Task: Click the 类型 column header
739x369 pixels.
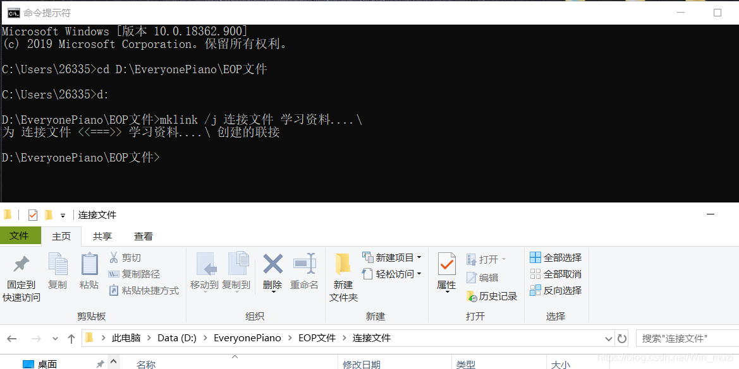Action: coord(466,365)
